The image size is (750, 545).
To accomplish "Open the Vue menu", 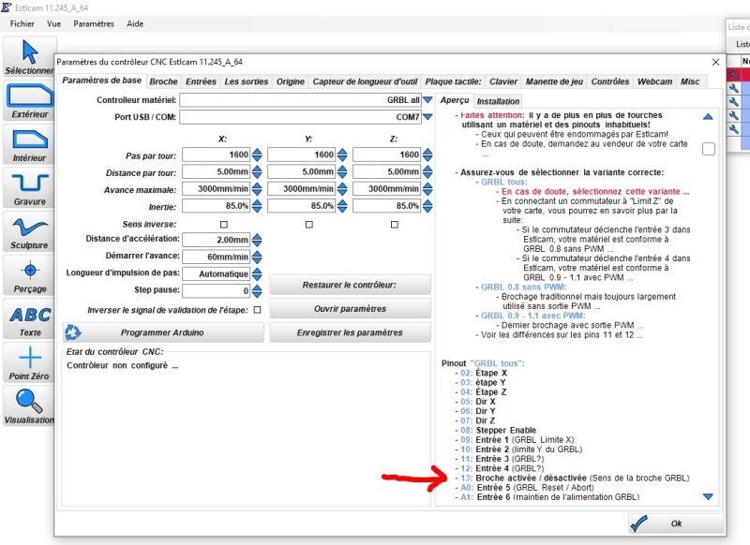I will click(53, 24).
